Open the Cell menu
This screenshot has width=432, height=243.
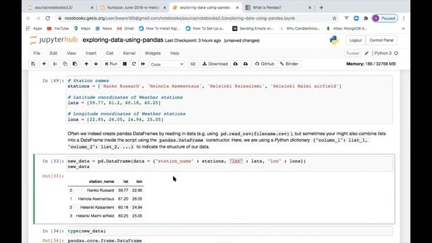pos(109,53)
